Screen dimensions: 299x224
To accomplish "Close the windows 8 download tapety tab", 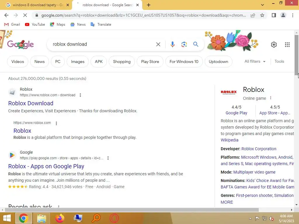I will tap(68, 5).
